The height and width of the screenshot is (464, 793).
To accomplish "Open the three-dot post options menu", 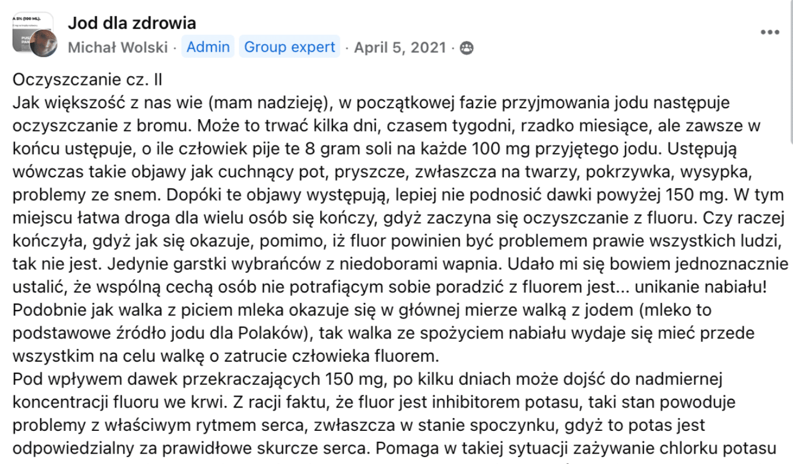I will [770, 33].
